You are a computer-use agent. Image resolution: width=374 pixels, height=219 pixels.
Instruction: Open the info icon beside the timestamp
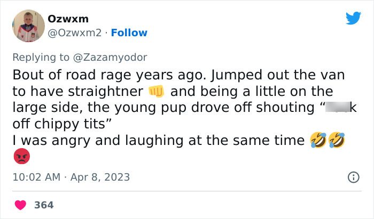[353, 177]
